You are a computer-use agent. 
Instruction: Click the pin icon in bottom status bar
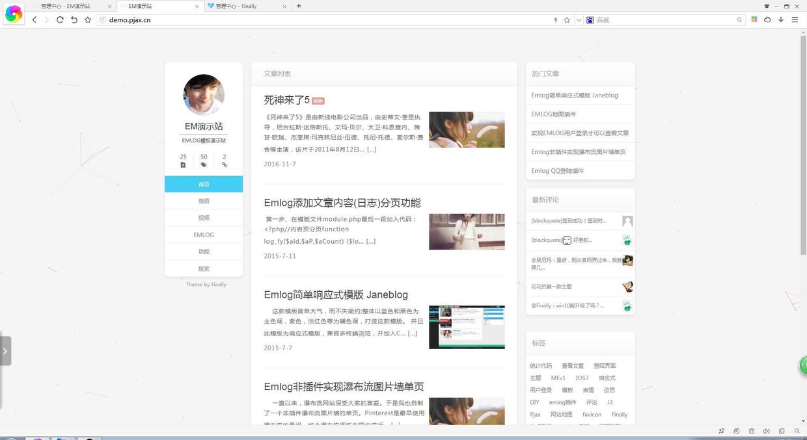coord(721,431)
